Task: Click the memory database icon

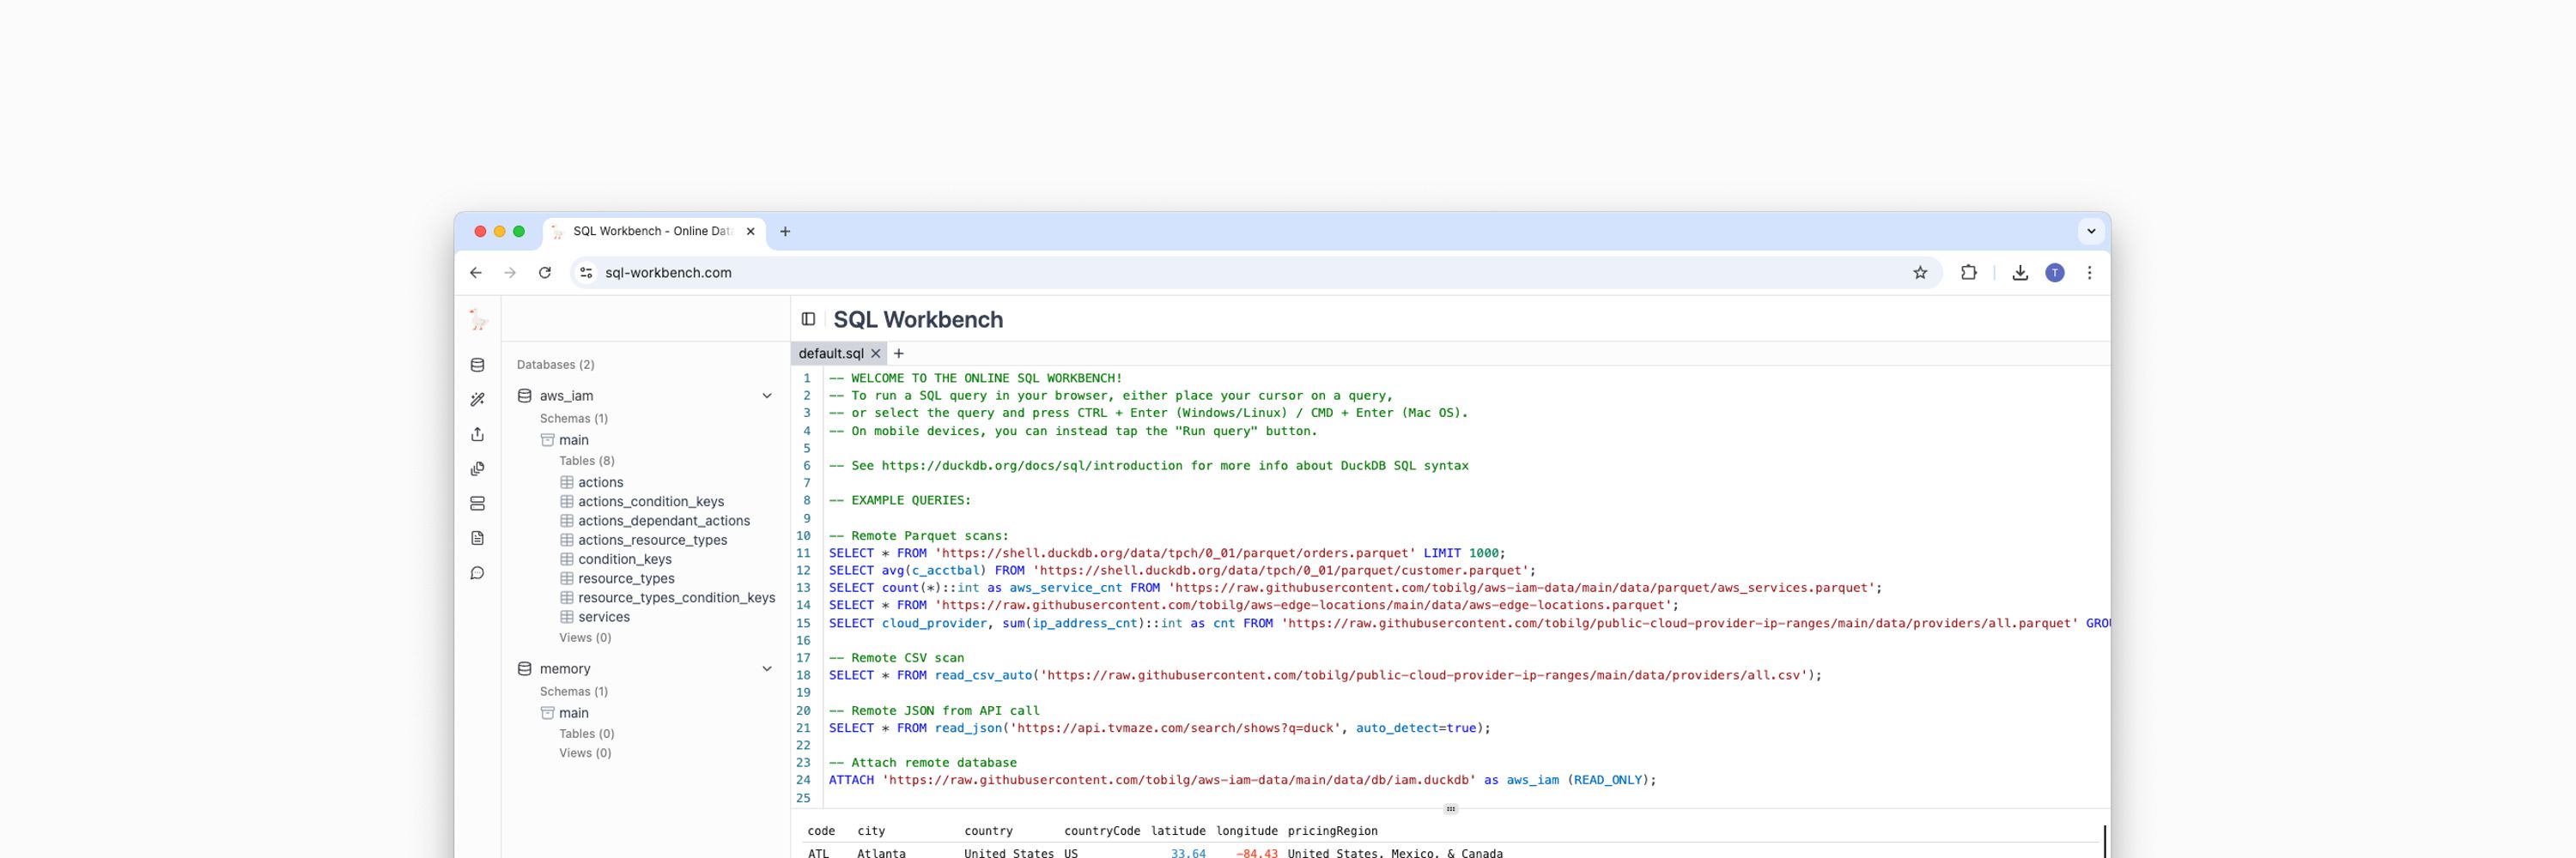Action: pos(524,668)
